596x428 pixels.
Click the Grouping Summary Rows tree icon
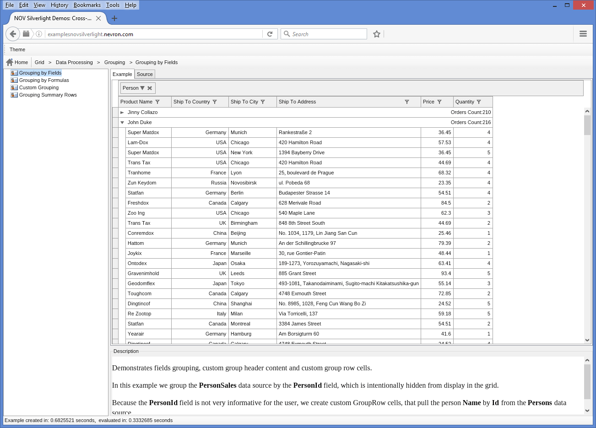pyautogui.click(x=14, y=95)
